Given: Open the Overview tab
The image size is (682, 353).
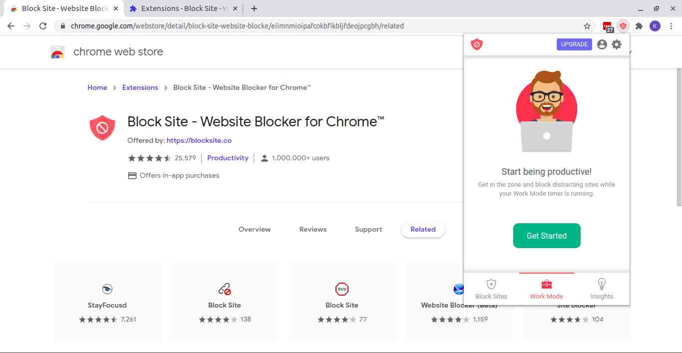Looking at the screenshot, I should click(255, 230).
